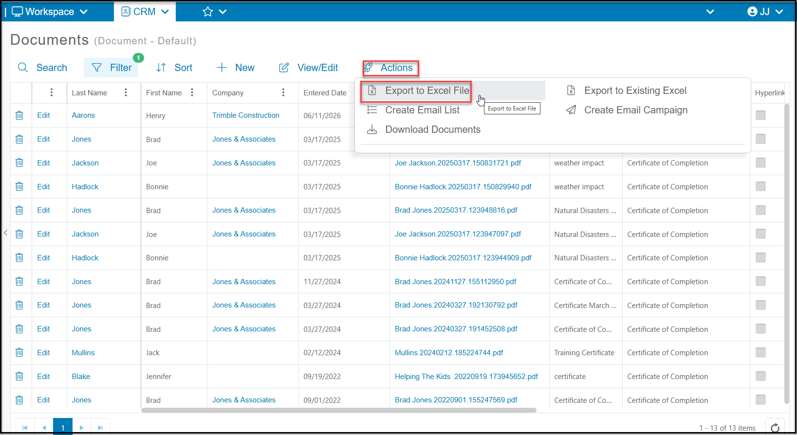Open Last Name column options menu
The image size is (797, 435).
[126, 92]
